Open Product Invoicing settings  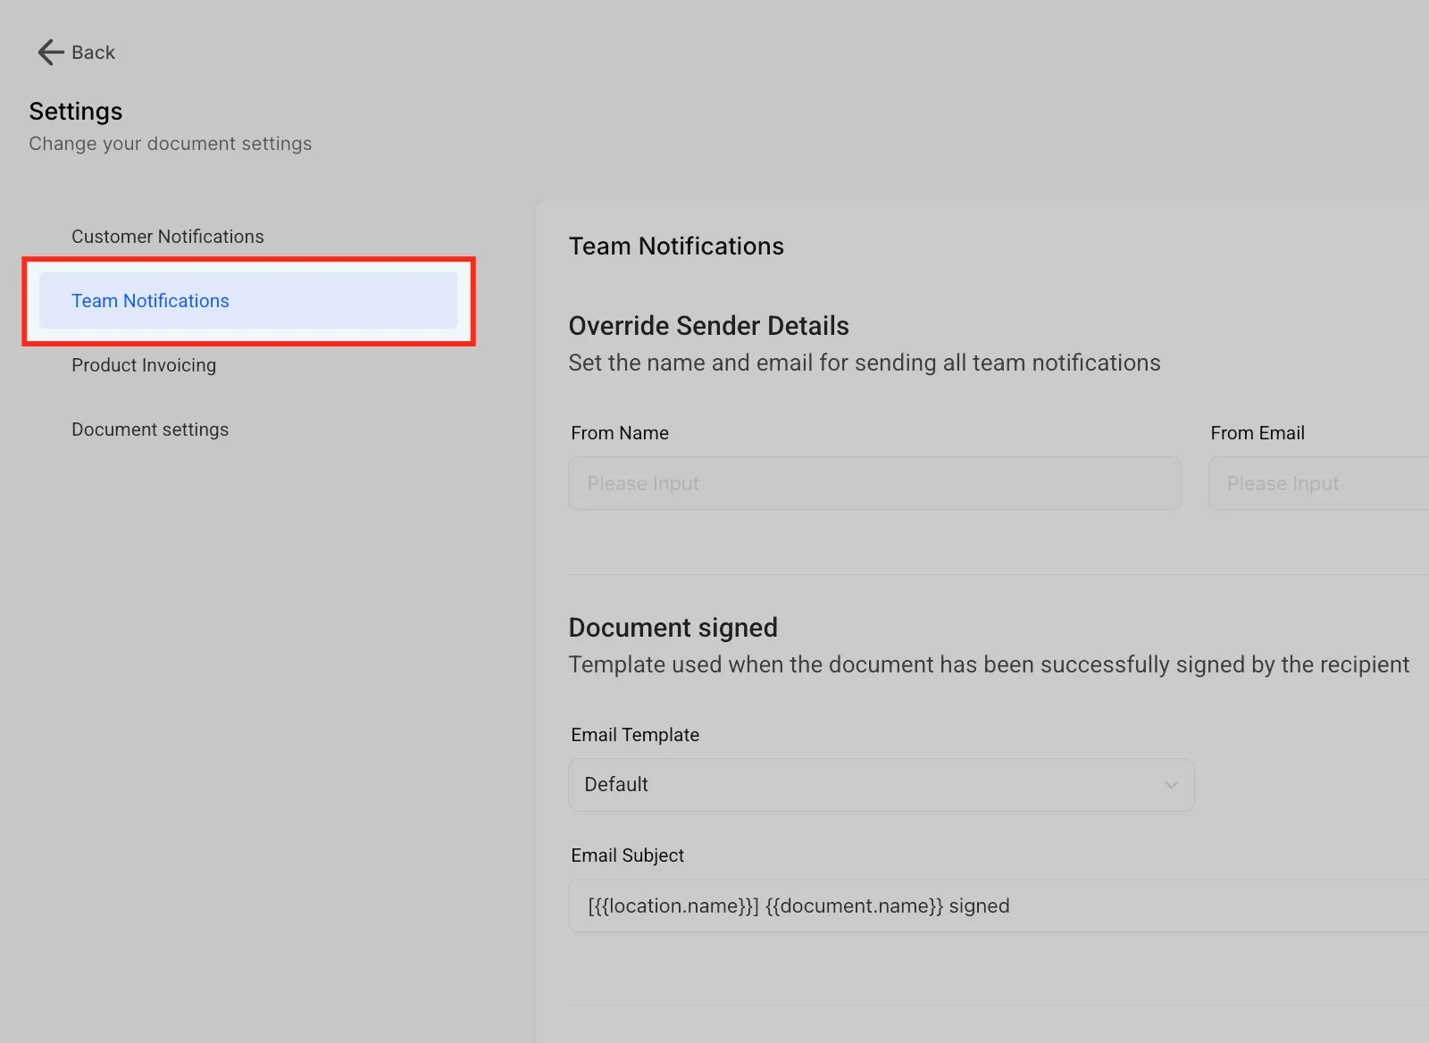point(144,365)
